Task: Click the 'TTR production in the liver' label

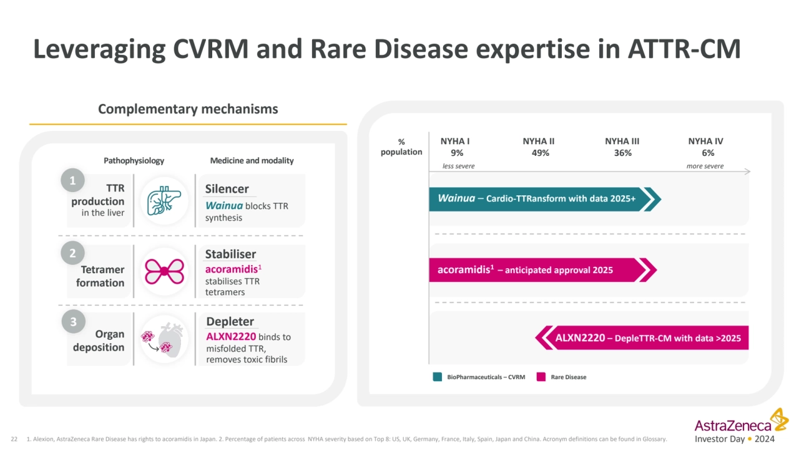Action: pos(97,200)
